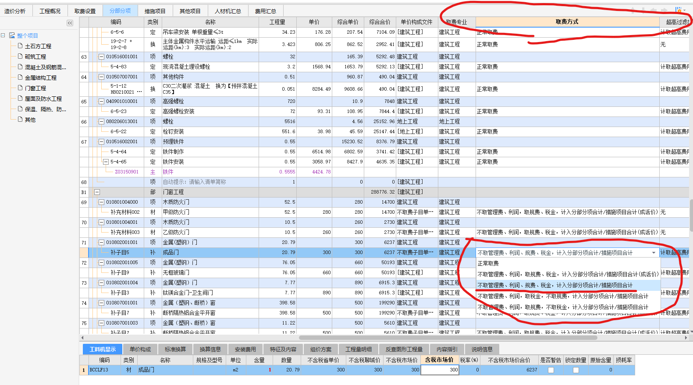Select the 整个项目 root node icon
Image resolution: width=693 pixels, height=385 pixels.
point(12,35)
